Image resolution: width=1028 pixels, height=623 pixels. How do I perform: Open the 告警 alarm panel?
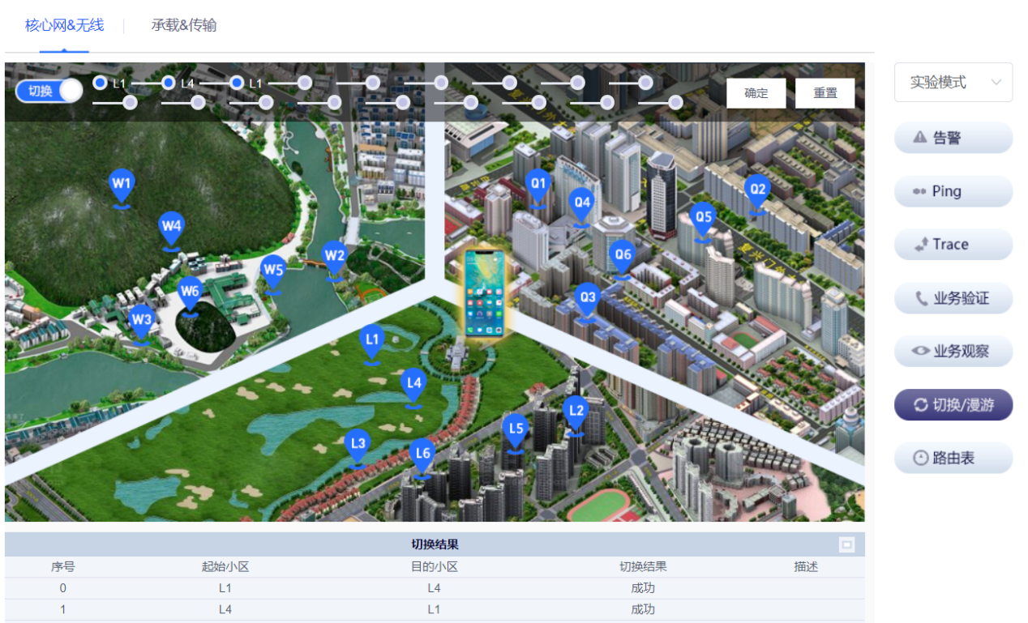pos(953,138)
